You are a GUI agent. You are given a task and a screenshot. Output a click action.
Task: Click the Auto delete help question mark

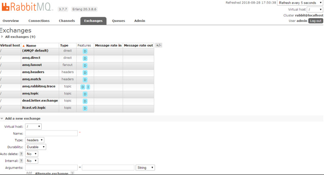click(x=21, y=154)
